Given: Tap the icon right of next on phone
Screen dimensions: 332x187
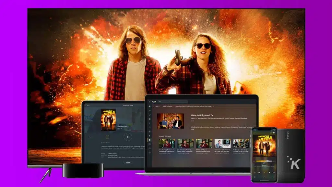Looking at the screenshot, I should [x=274, y=172].
